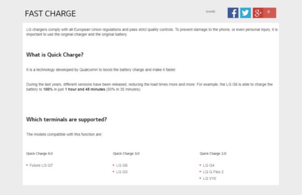Click the Google+ share count
This screenshot has height=195, width=302.
(x=269, y=12)
